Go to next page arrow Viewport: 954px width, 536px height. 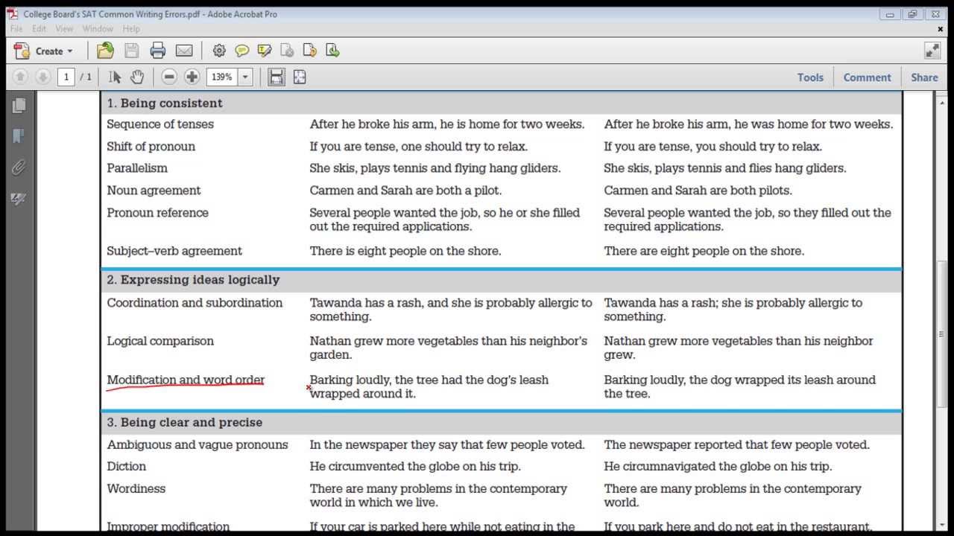(43, 77)
